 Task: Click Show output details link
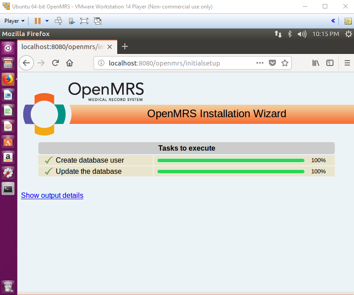[x=52, y=195]
